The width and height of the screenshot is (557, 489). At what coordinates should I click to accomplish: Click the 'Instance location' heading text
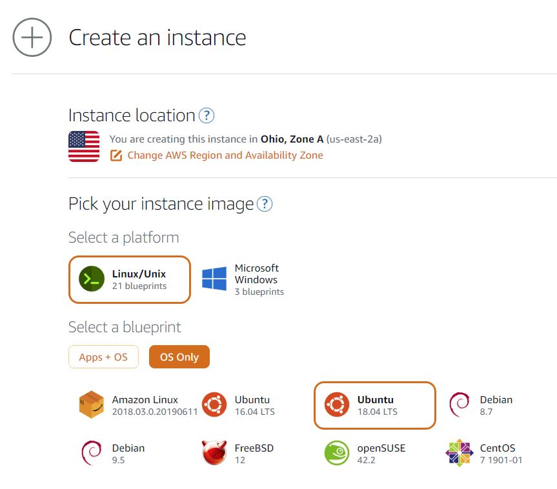132,115
